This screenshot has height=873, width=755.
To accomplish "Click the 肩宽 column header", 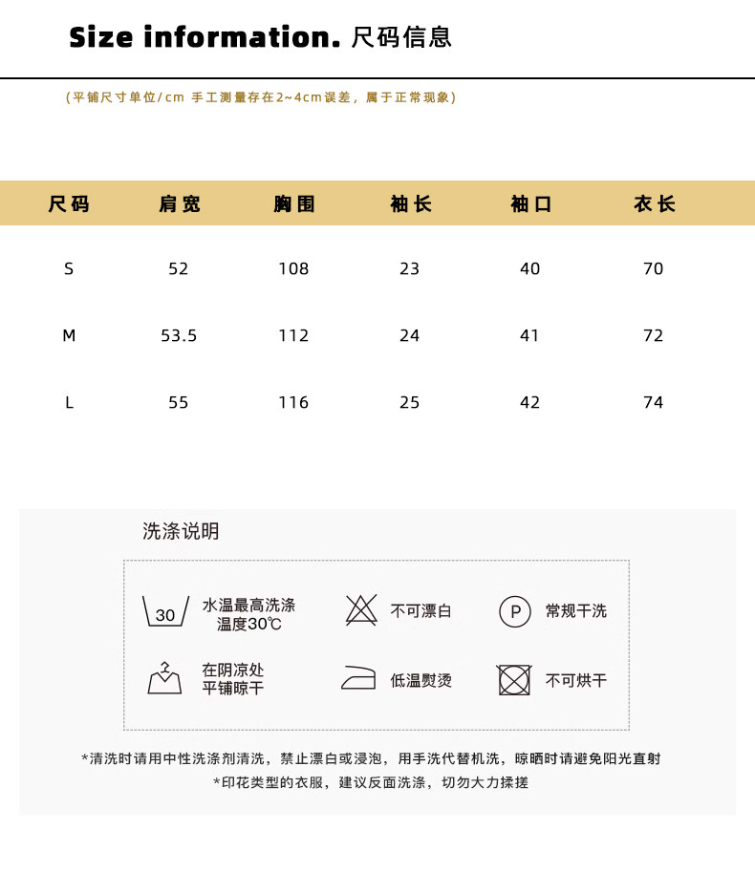I will (179, 203).
